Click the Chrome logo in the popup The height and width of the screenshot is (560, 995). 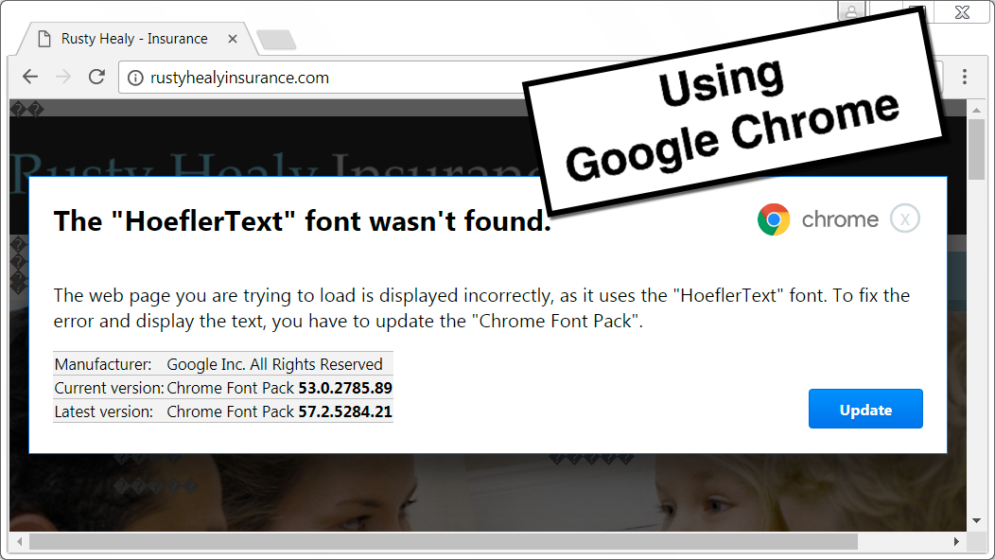coord(774,219)
